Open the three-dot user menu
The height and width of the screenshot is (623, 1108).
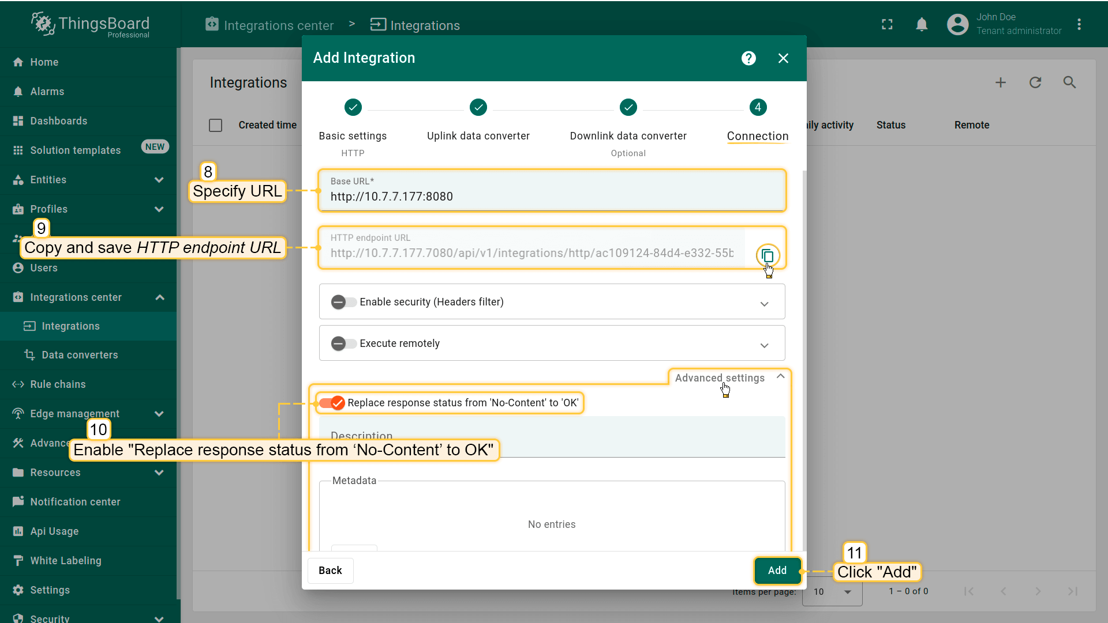click(1079, 25)
